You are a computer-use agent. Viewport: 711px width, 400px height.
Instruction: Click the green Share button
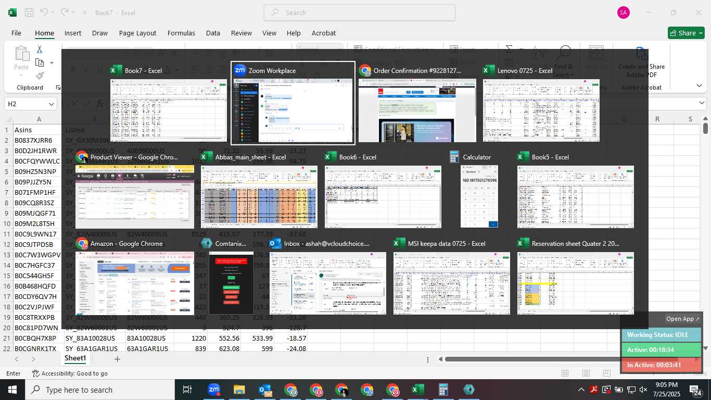(x=686, y=33)
